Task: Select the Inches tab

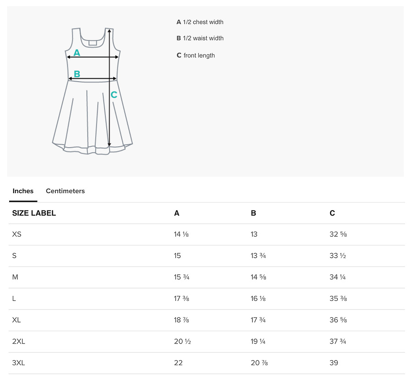Action: point(23,191)
